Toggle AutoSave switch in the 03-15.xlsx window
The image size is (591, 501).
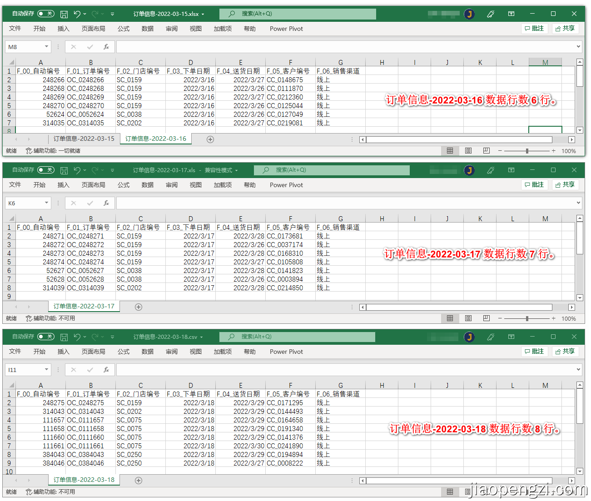(x=46, y=14)
